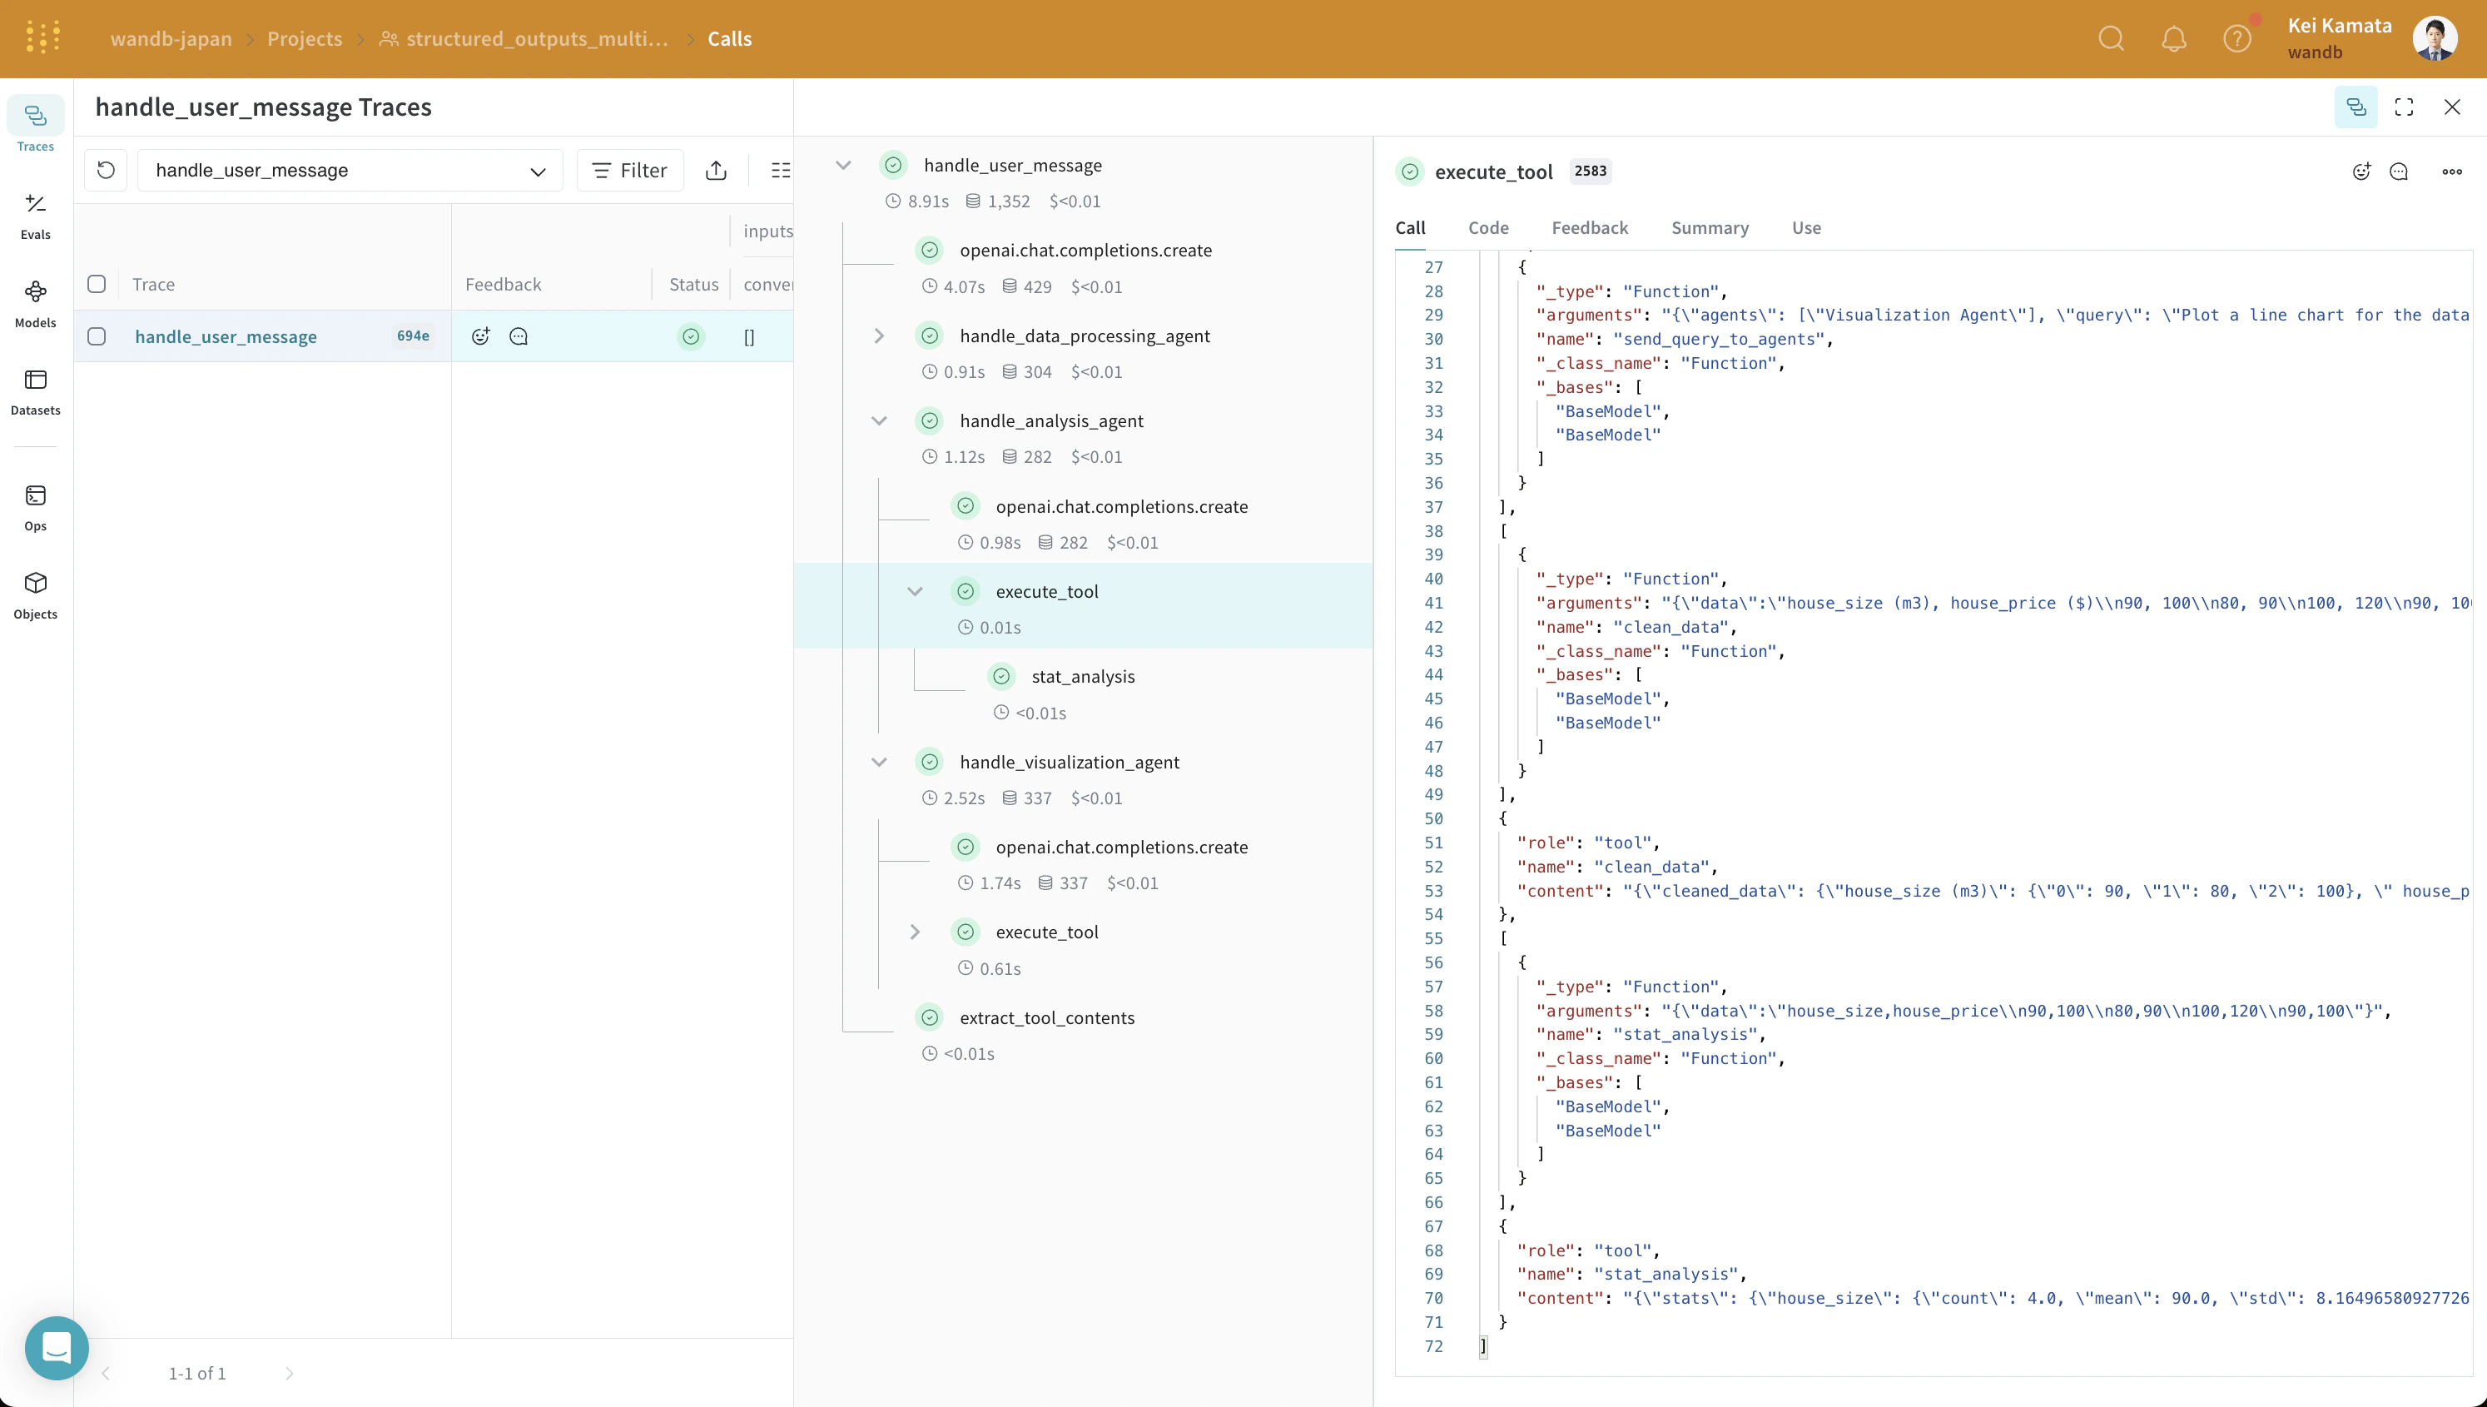Click the refresh traces icon
This screenshot has height=1407, width=2487.
[x=107, y=170]
